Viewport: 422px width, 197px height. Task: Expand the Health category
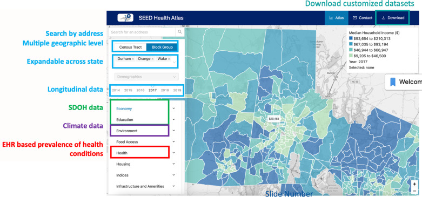173,153
